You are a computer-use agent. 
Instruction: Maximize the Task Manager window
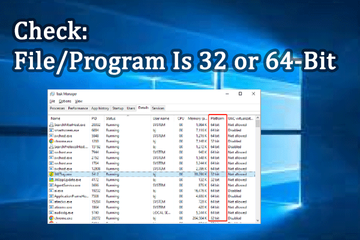click(x=240, y=94)
